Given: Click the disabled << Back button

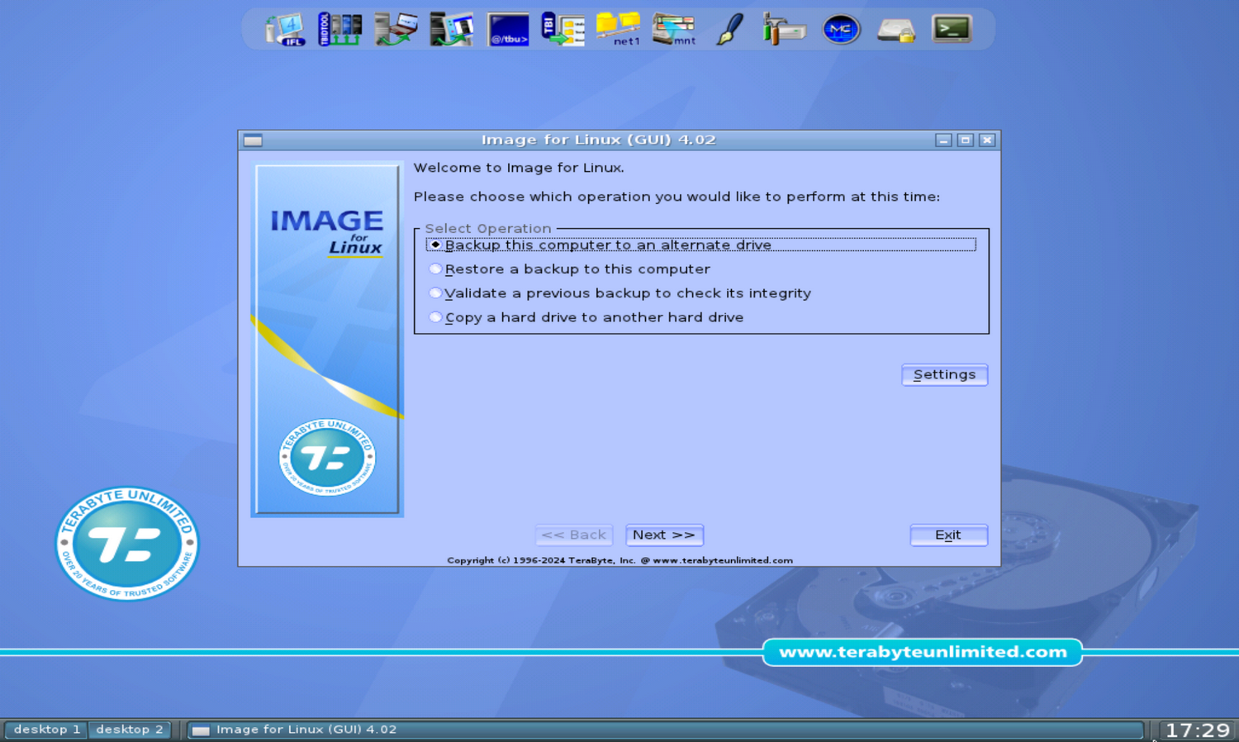Looking at the screenshot, I should point(574,535).
